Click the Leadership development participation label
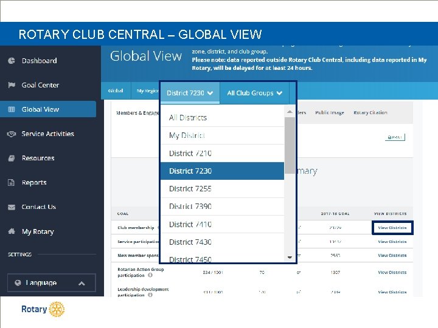 143,292
